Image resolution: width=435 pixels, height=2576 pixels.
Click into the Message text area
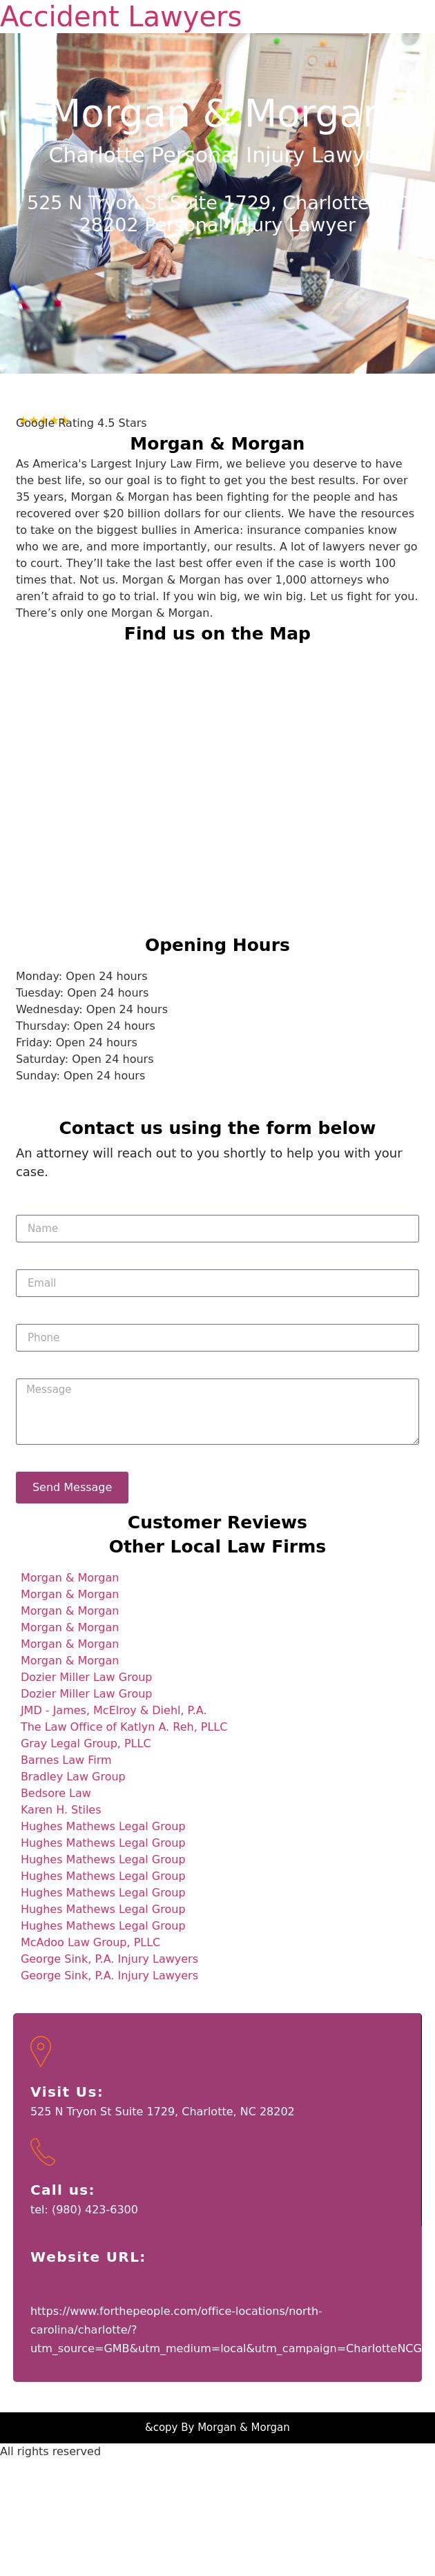click(x=217, y=1411)
